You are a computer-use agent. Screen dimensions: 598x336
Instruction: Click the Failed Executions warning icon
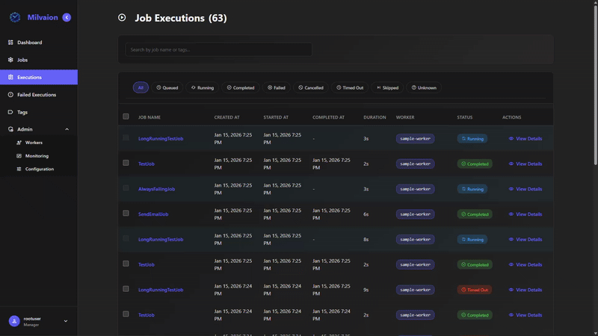coord(10,95)
